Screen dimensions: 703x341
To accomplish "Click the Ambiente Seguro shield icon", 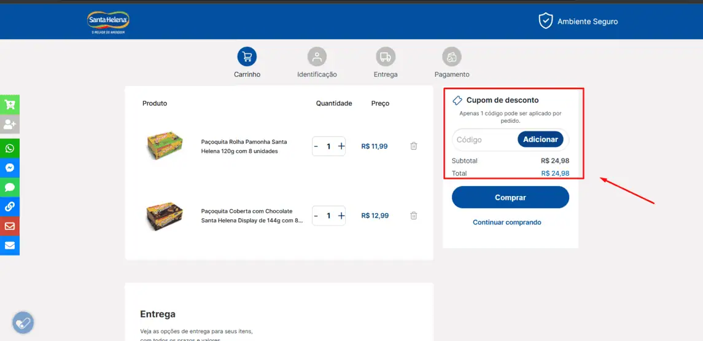I will click(545, 21).
